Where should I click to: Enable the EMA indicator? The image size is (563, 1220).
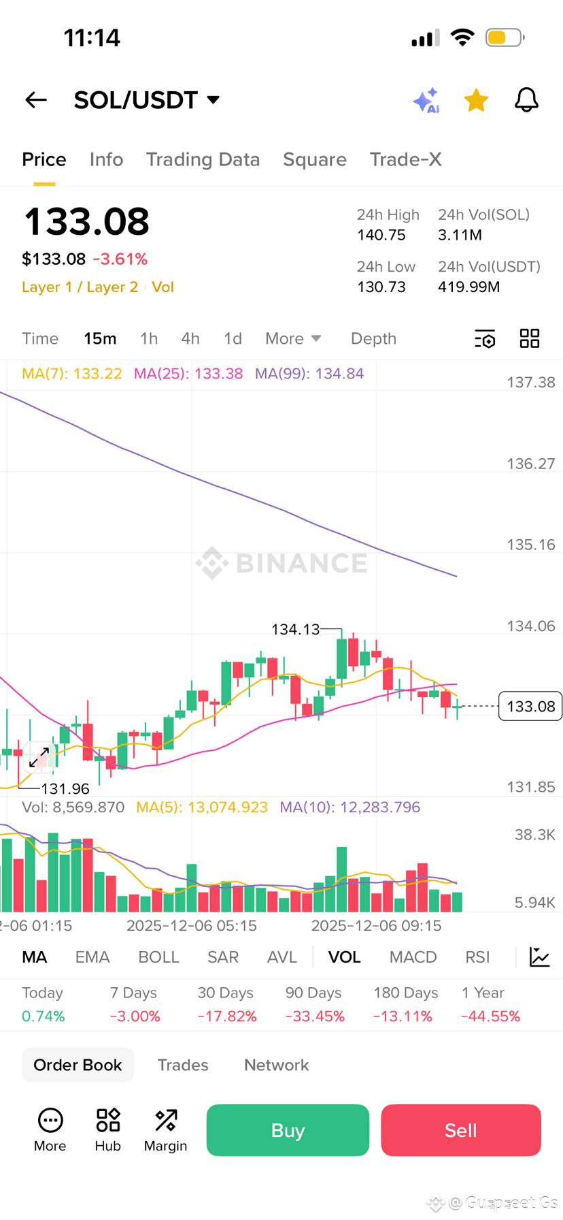92,957
